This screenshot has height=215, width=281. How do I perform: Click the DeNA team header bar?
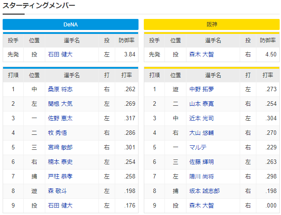coord(70,24)
